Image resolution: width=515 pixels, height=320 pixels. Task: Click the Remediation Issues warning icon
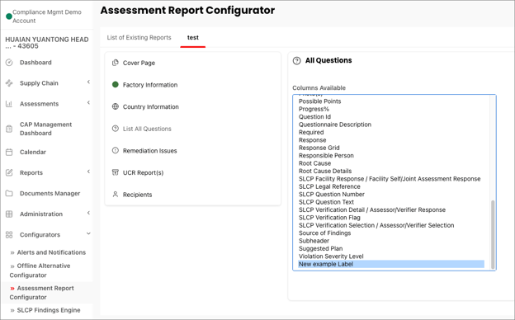point(116,151)
